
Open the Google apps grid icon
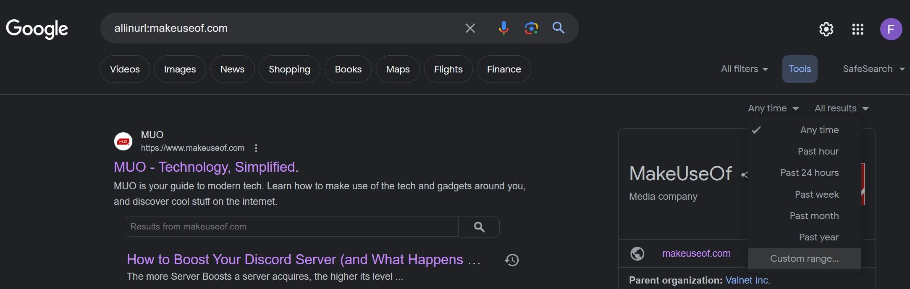click(858, 29)
